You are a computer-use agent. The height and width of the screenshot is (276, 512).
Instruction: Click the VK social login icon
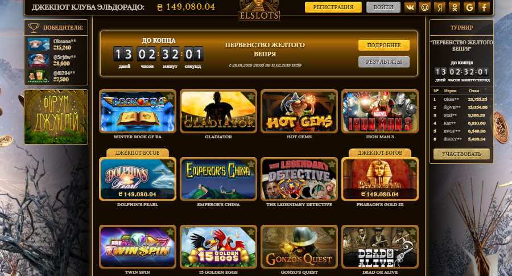[x=410, y=7]
